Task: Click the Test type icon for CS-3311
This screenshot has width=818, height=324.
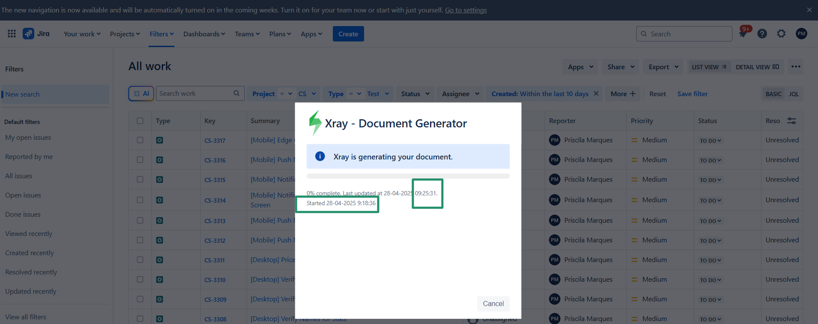Action: pyautogui.click(x=160, y=260)
